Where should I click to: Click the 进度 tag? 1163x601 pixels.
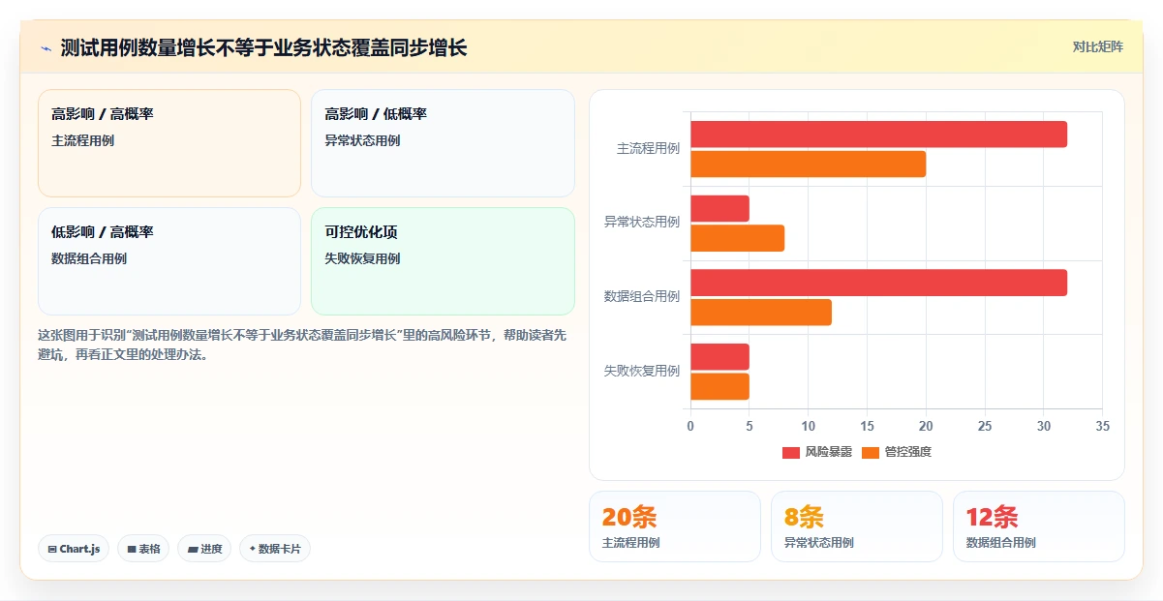point(204,549)
